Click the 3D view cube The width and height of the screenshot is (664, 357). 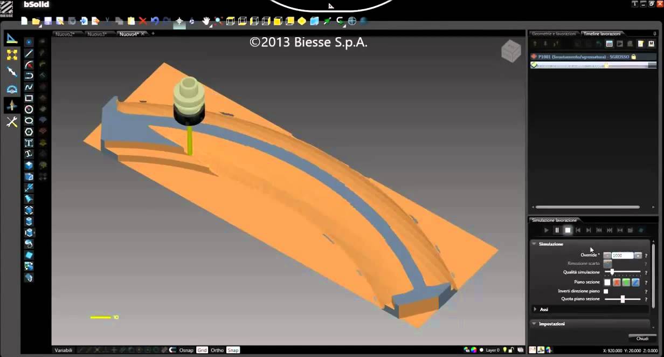(510, 51)
